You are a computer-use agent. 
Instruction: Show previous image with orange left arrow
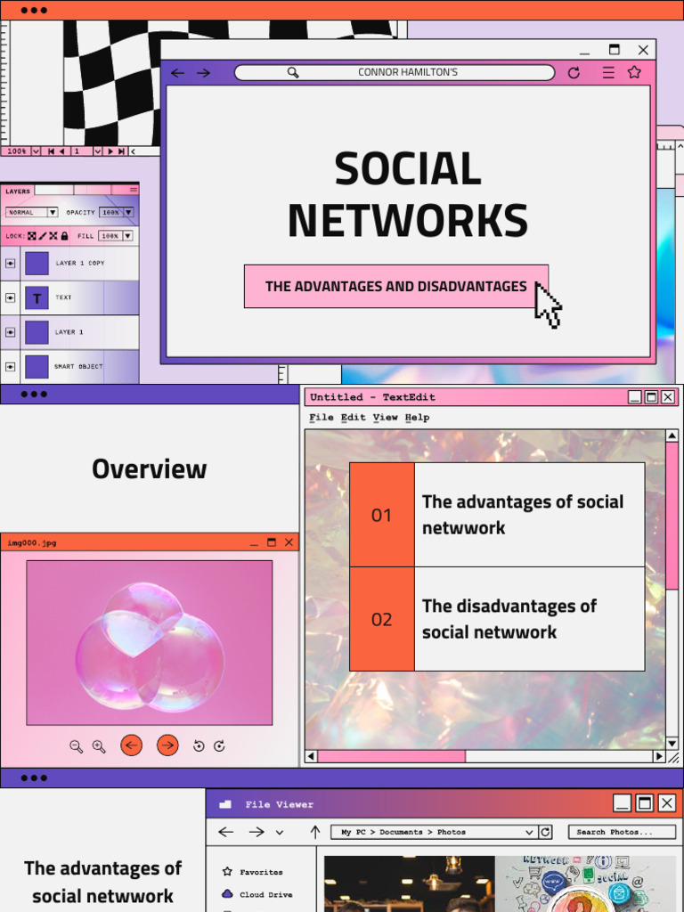[132, 745]
